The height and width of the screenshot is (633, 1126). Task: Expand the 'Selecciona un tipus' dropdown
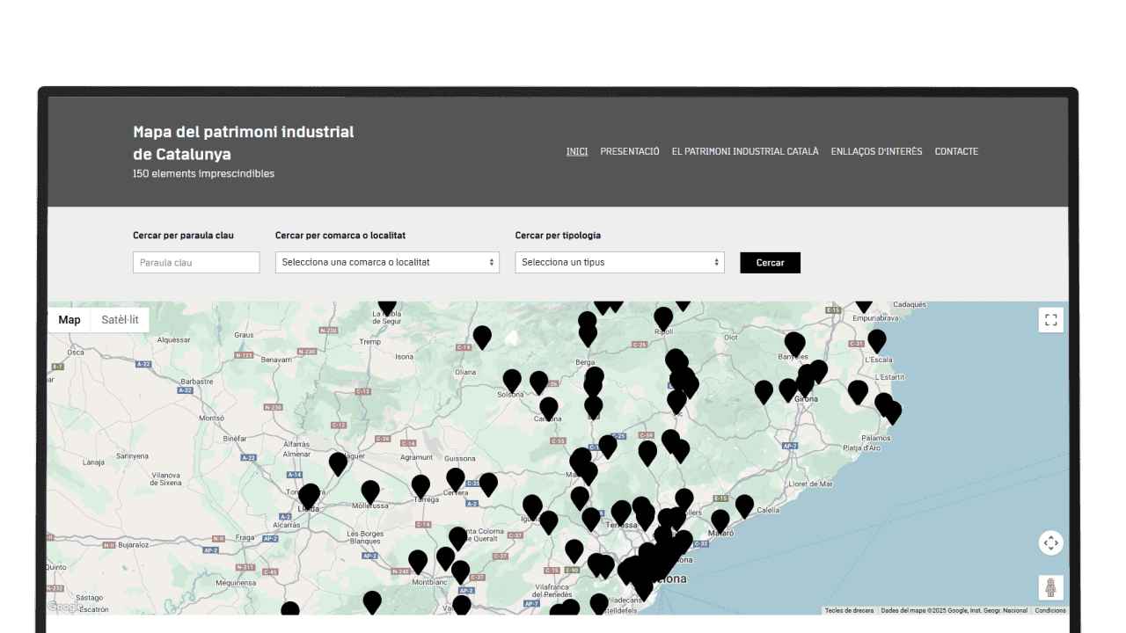(x=619, y=262)
